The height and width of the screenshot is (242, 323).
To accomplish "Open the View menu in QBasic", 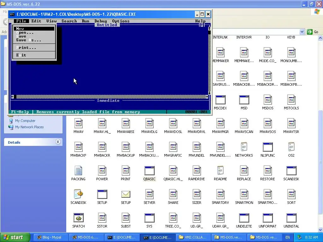I will point(51,21).
